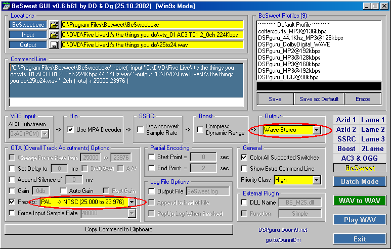Click the profile Save button
391x249 pixels.
pyautogui.click(x=275, y=99)
